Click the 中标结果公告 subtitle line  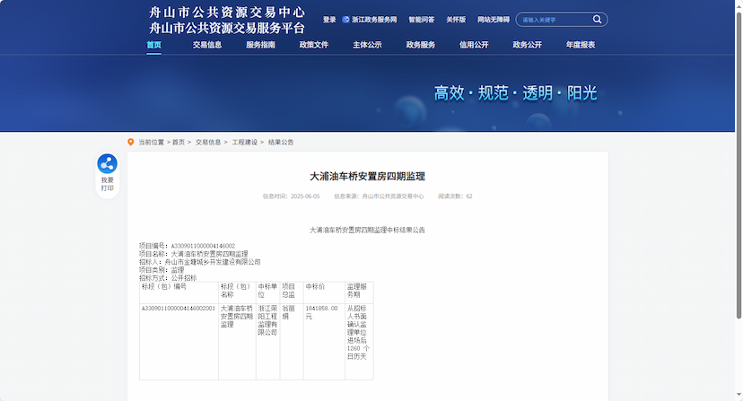pos(367,230)
